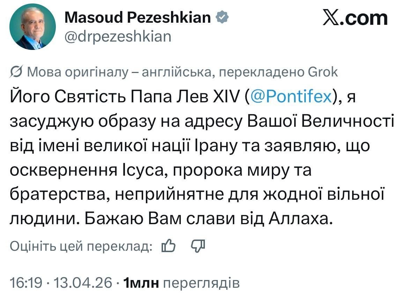The width and height of the screenshot is (408, 301).
Task: Click the 13.04.26 post date
Action: pos(83,283)
